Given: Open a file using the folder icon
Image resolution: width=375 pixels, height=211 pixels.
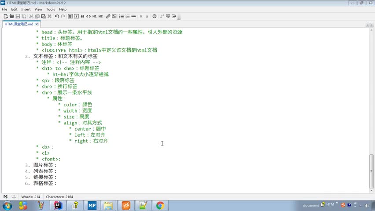Looking at the screenshot, I should (11, 16).
